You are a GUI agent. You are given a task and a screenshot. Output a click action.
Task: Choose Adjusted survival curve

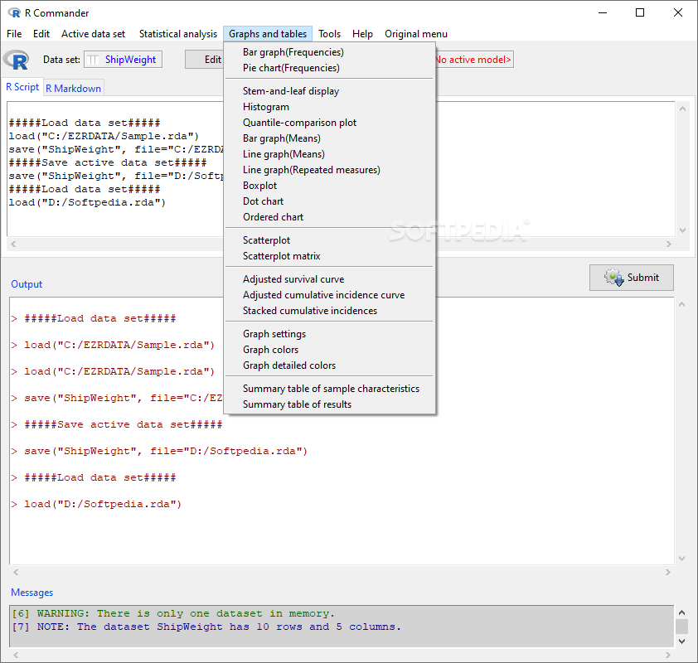(329, 279)
